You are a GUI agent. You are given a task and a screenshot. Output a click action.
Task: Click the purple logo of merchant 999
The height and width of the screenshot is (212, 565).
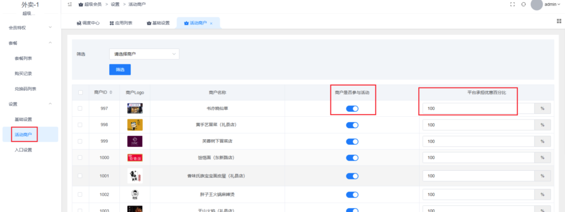pyautogui.click(x=135, y=141)
